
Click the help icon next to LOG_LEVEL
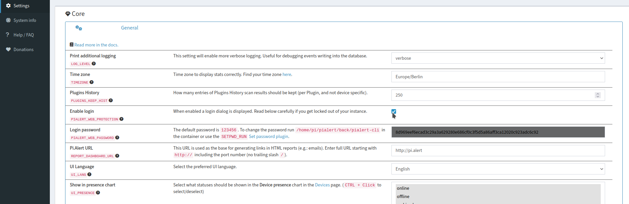pos(94,64)
